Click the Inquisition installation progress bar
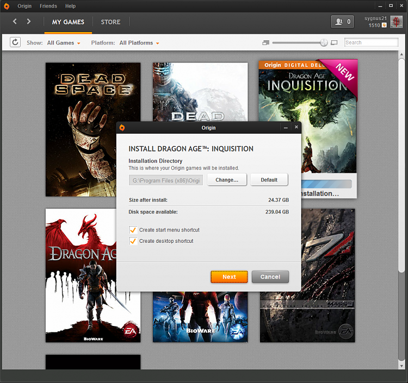Image resolution: width=408 pixels, height=383 pixels. click(x=326, y=184)
